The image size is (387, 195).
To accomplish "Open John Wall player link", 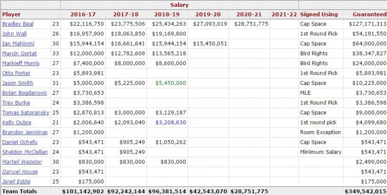I will (x=14, y=34).
